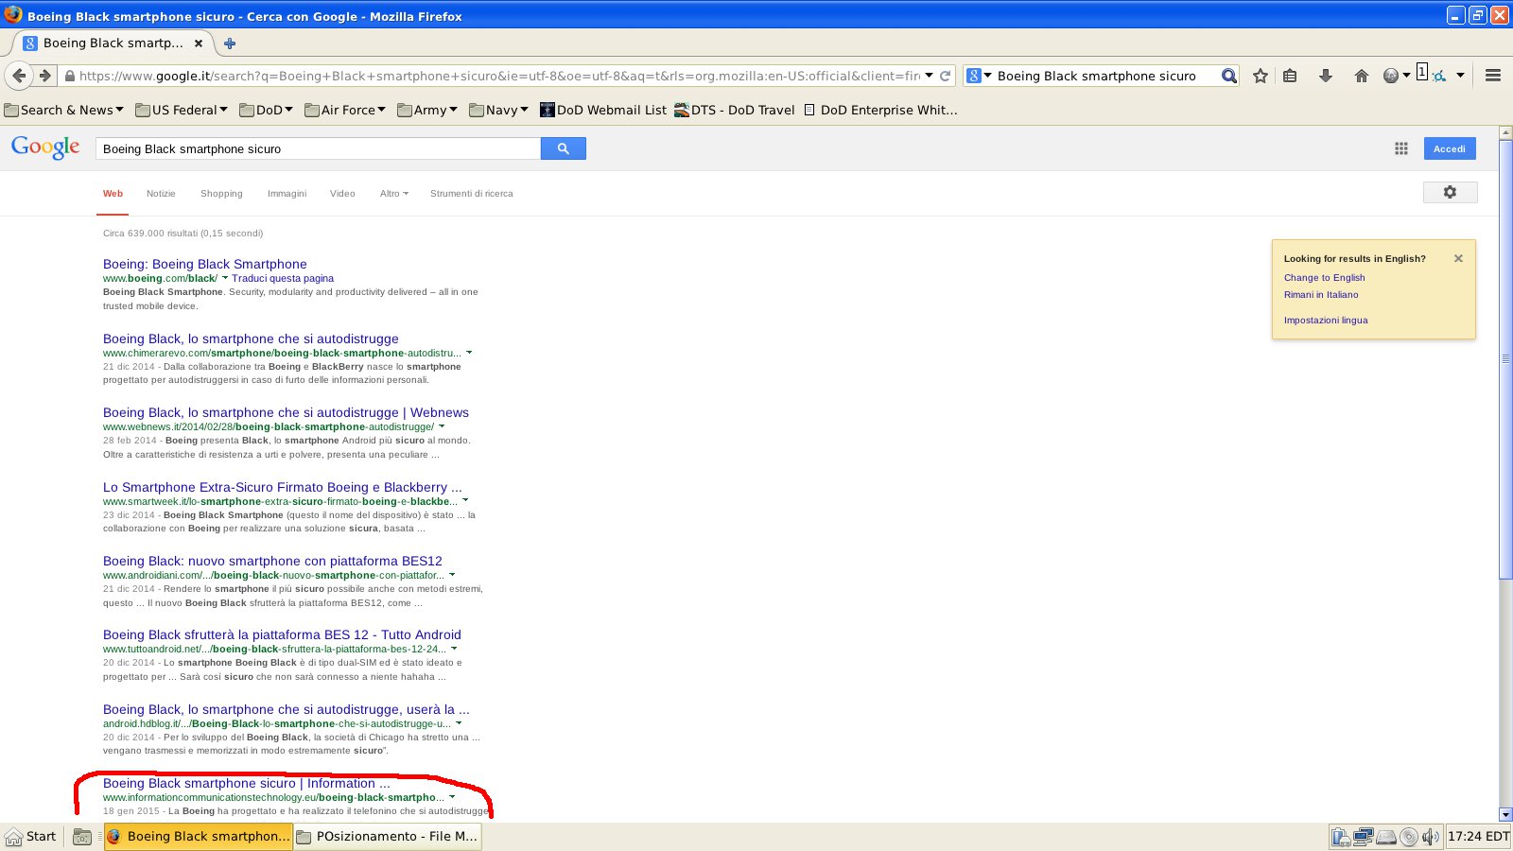Expand Army bookmarks folder
Screen dimensions: 1513x851
(427, 110)
